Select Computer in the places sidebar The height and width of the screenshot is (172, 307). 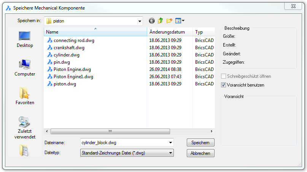[25, 68]
